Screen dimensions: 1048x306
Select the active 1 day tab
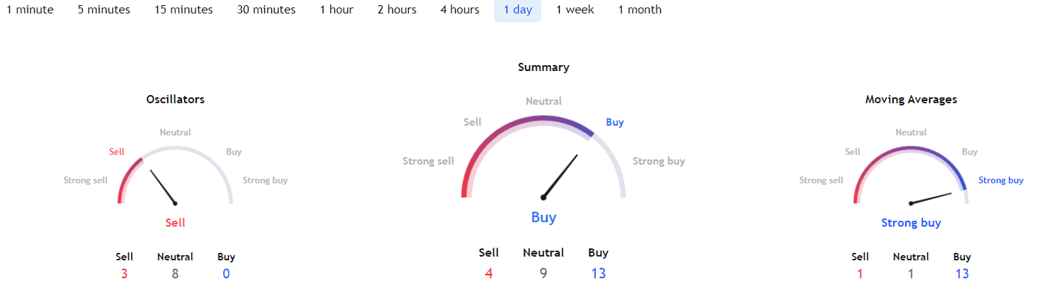[517, 10]
